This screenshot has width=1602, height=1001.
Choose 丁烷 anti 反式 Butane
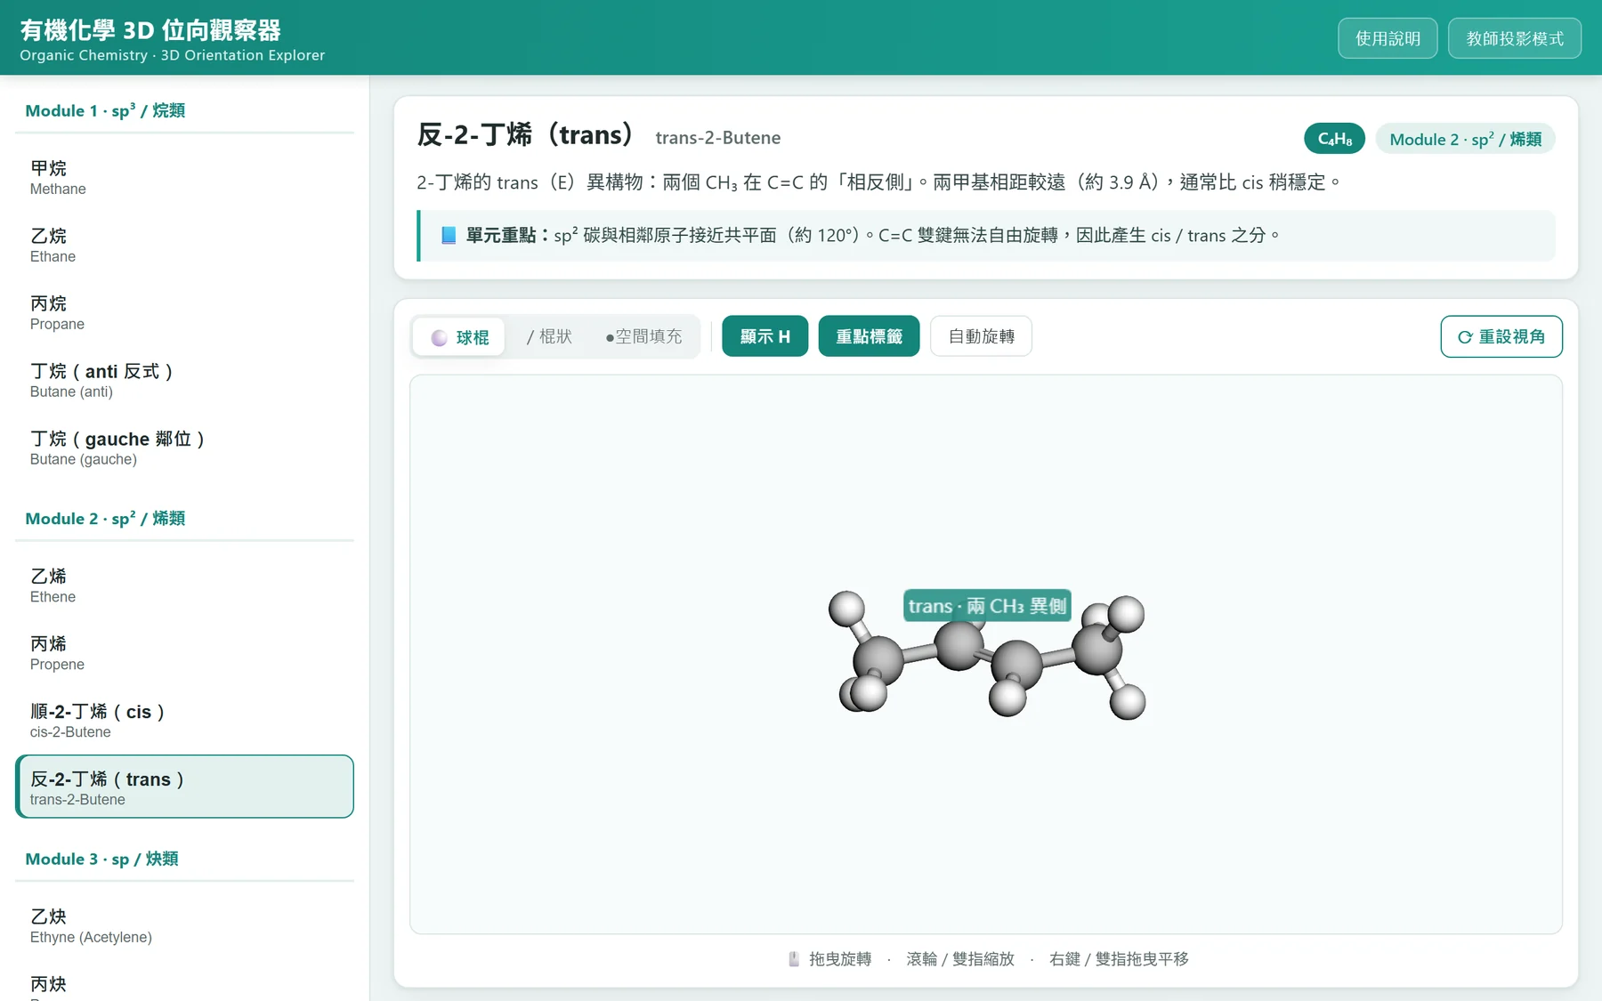[184, 380]
